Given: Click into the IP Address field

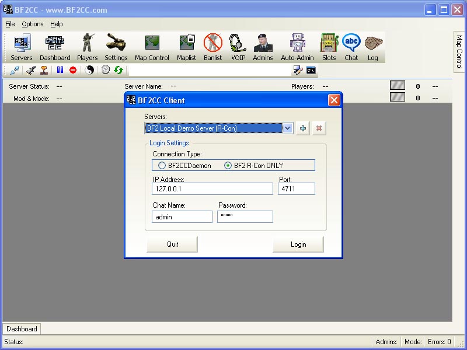Looking at the screenshot, I should click(x=212, y=189).
